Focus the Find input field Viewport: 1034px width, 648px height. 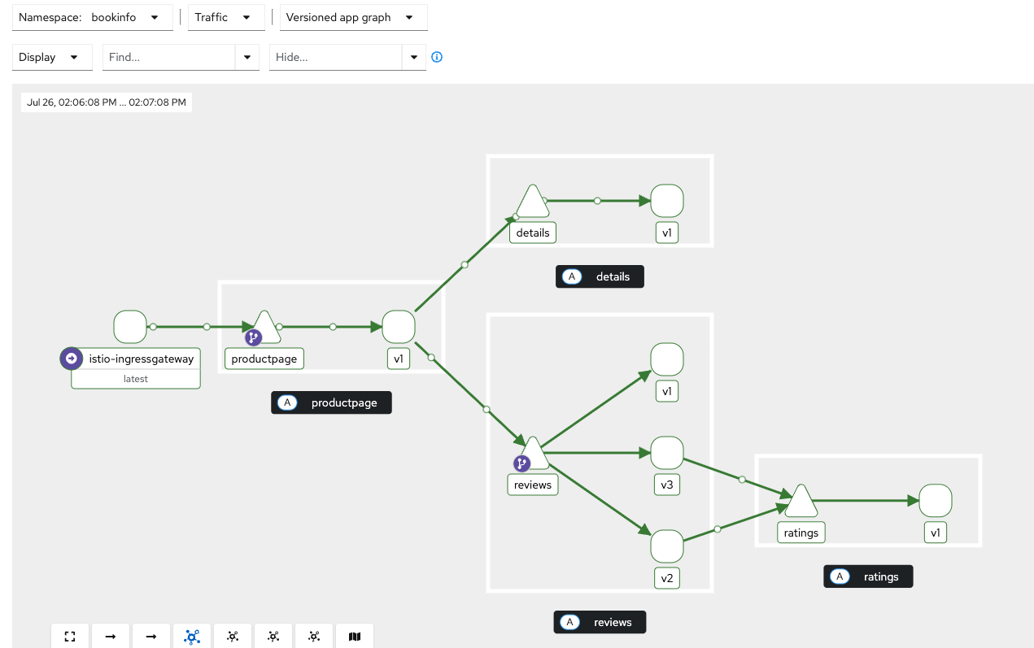pyautogui.click(x=169, y=57)
